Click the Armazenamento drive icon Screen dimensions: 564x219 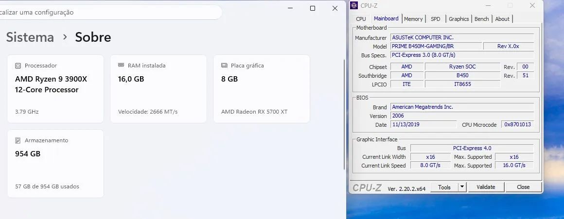(x=18, y=140)
